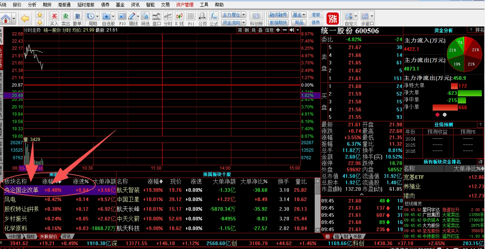Open the 工具 menu

coord(204,5)
